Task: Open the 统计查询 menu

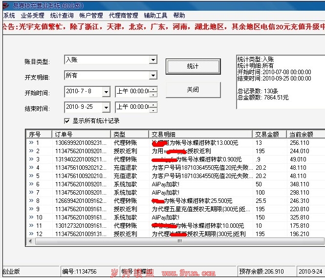Action: click(62, 16)
